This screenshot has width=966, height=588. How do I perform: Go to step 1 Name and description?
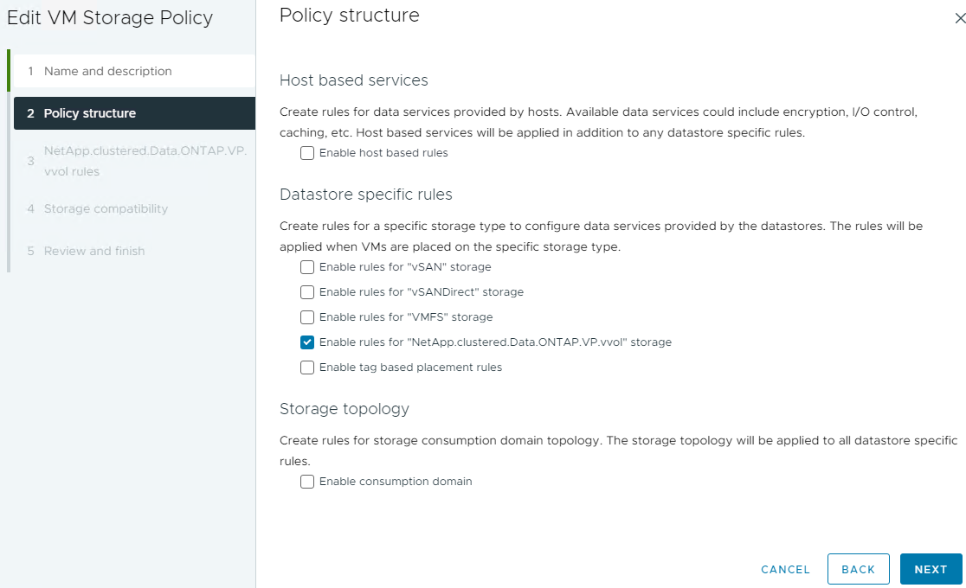108,71
